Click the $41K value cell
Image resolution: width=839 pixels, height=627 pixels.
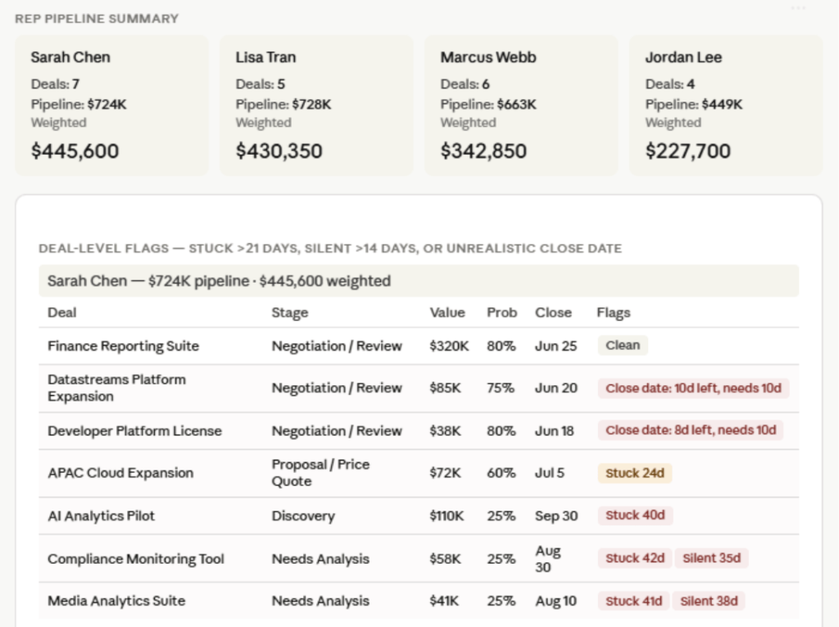point(444,601)
